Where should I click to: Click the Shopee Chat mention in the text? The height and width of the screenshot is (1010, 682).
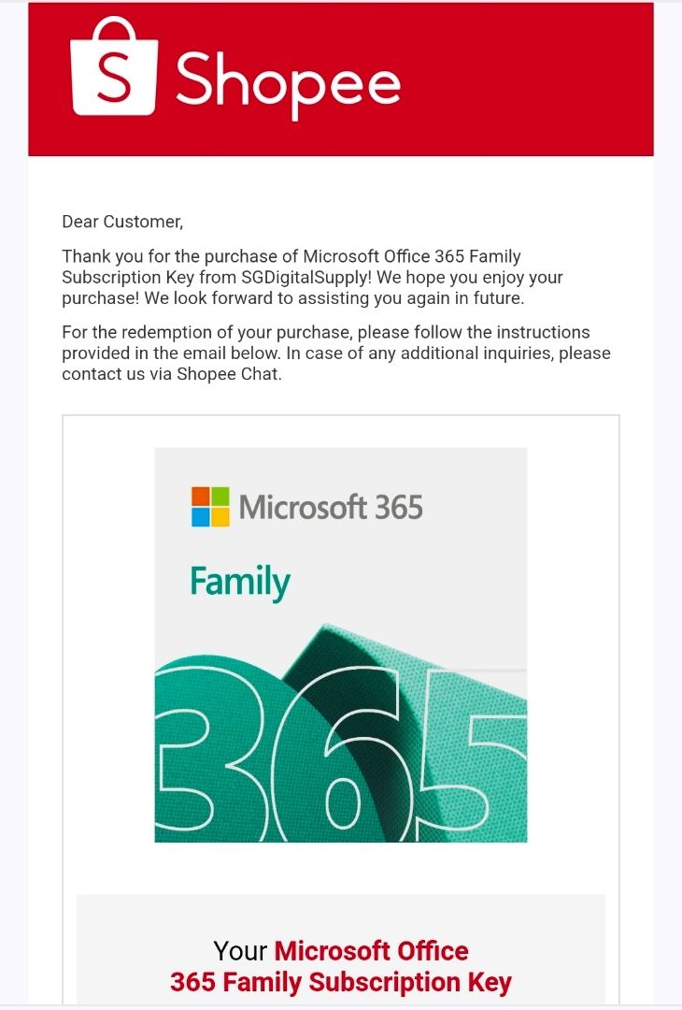(x=228, y=374)
